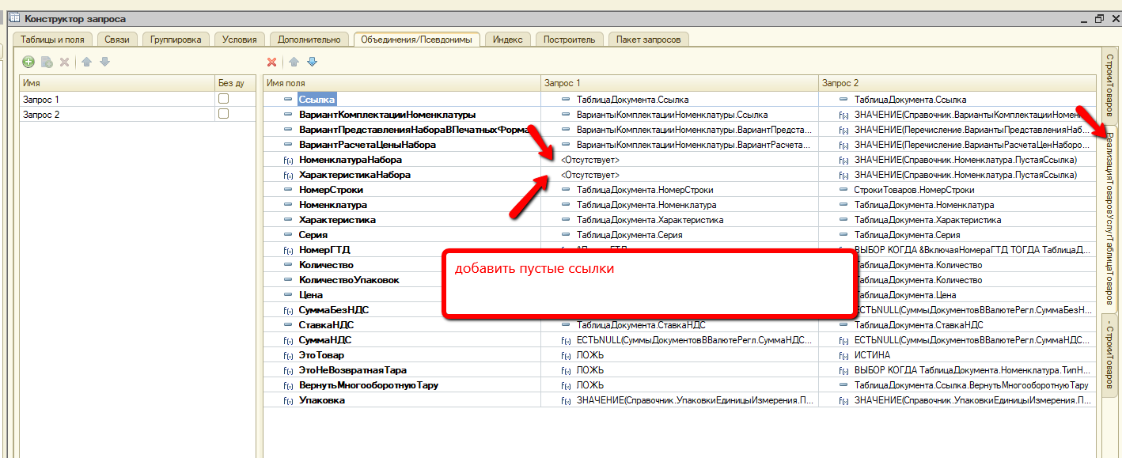Open the Таблицы и поля tab
Image resolution: width=1122 pixels, height=458 pixels.
(x=53, y=39)
